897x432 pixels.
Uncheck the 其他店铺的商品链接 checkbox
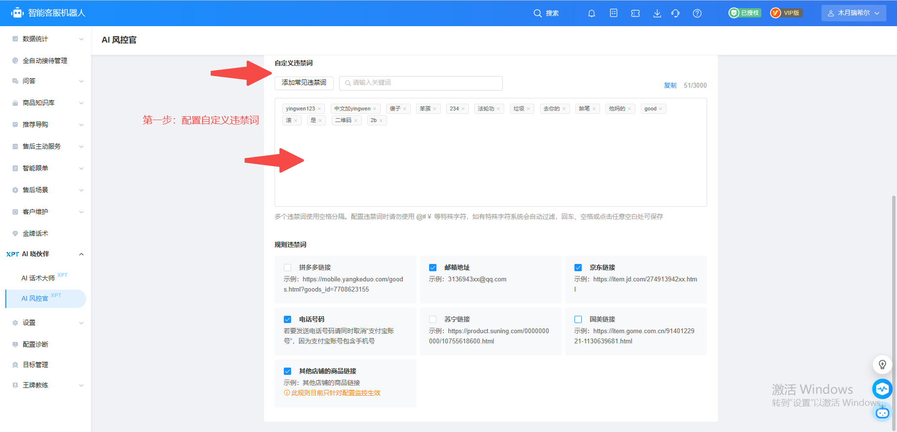(288, 371)
